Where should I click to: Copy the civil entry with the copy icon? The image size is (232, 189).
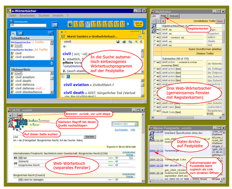pos(130,41)
